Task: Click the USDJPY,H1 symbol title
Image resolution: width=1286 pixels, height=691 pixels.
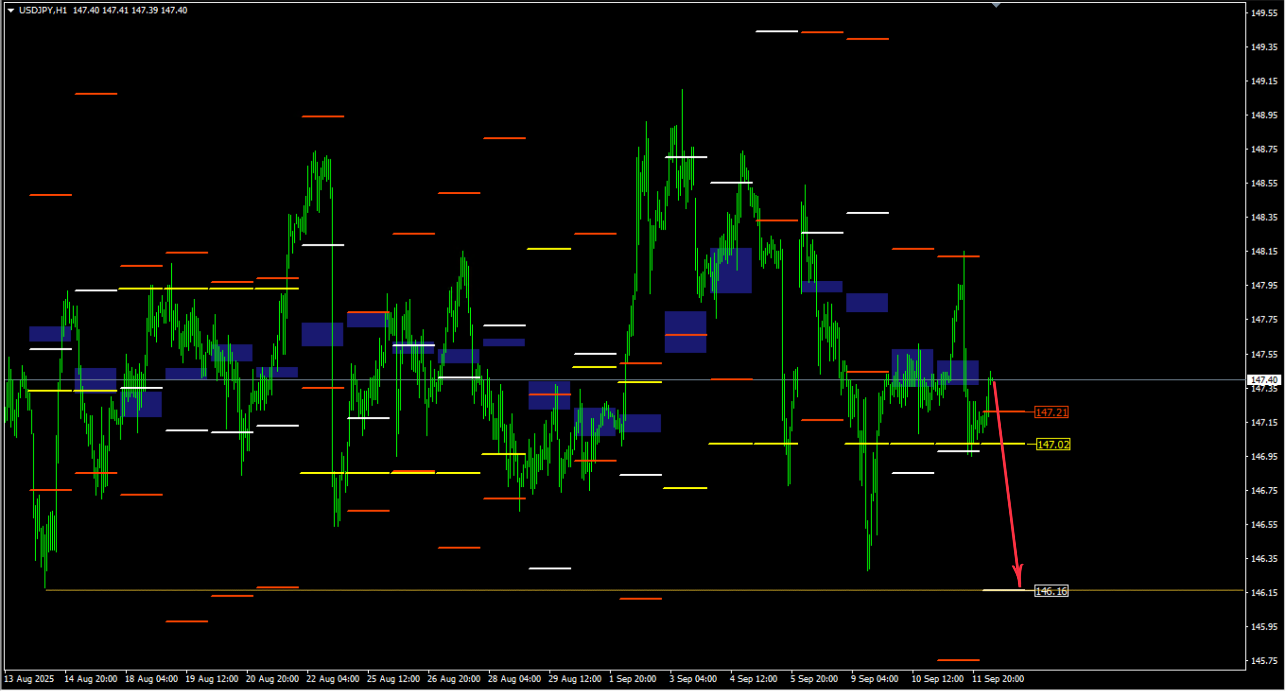Action: point(43,10)
